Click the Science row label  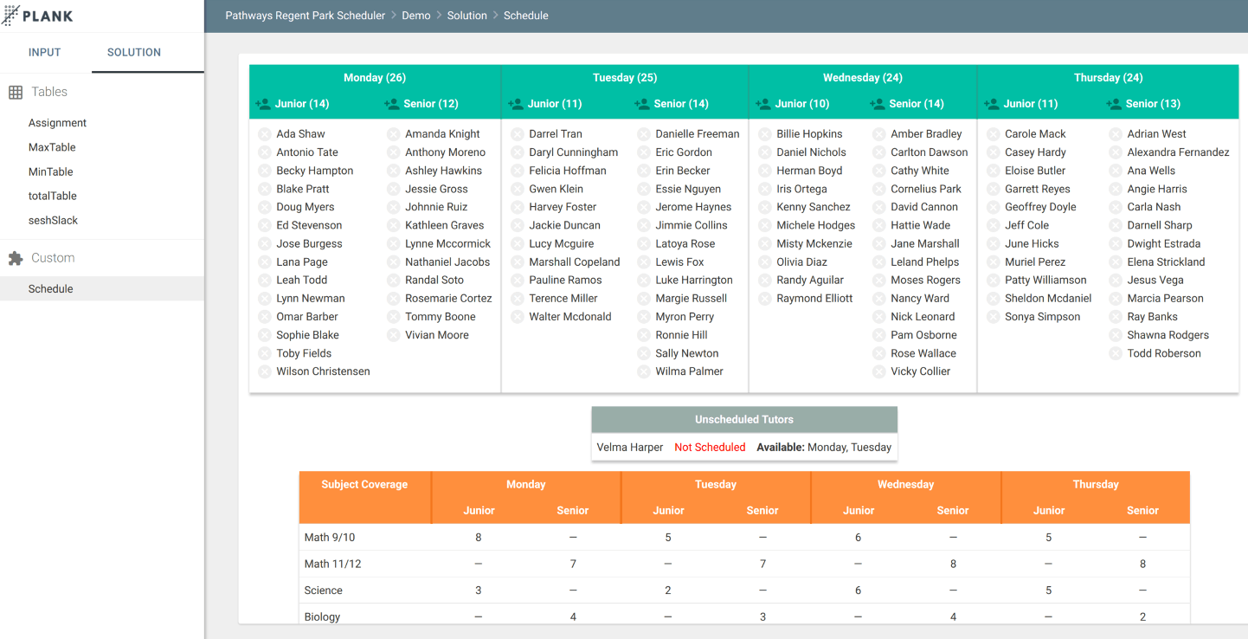tap(324, 591)
